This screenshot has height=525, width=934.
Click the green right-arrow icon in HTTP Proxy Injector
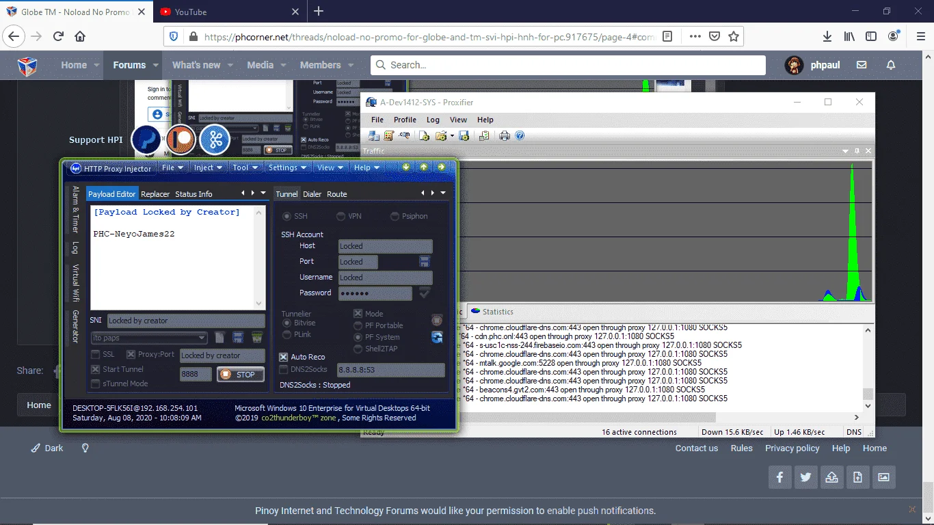coord(442,167)
